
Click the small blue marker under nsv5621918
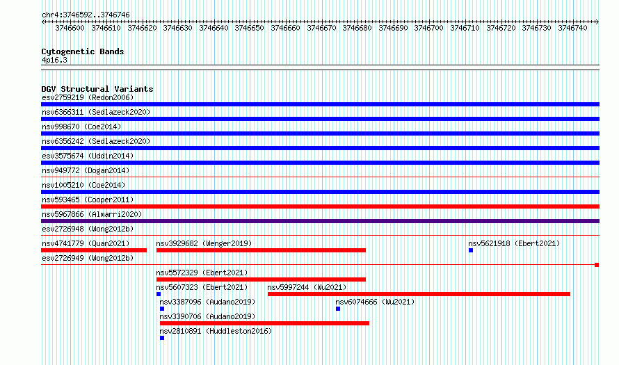[471, 250]
